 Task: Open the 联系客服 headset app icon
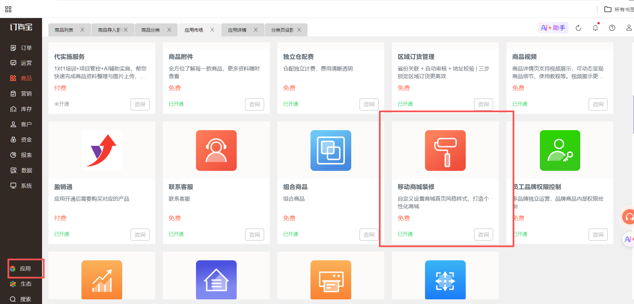pyautogui.click(x=216, y=150)
